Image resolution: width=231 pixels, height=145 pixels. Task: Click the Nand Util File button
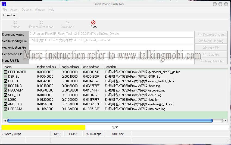(211, 61)
